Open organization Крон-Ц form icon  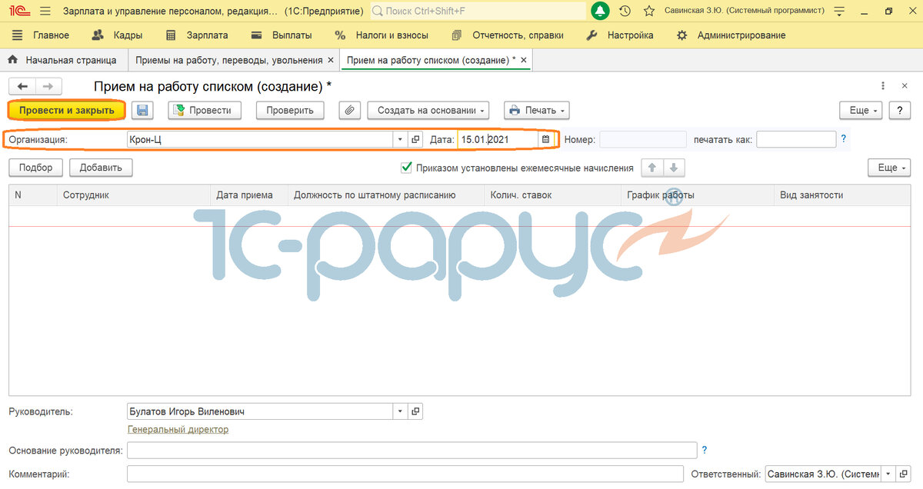[x=416, y=139]
